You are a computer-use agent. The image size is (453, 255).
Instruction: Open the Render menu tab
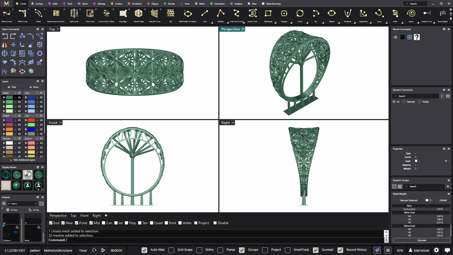170,4
